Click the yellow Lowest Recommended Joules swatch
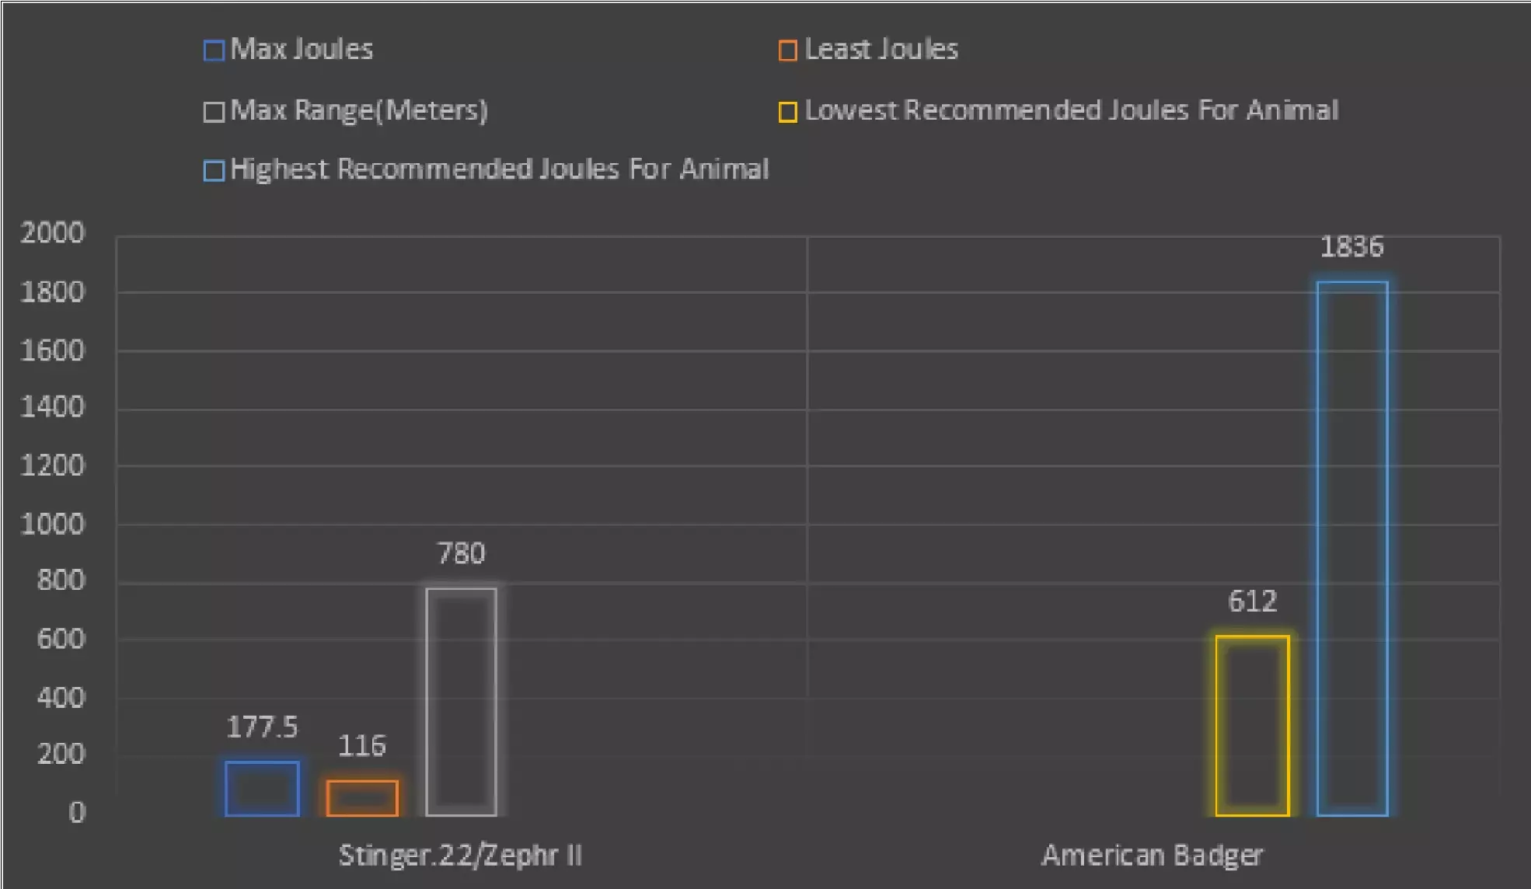This screenshot has height=889, width=1531. 787,112
